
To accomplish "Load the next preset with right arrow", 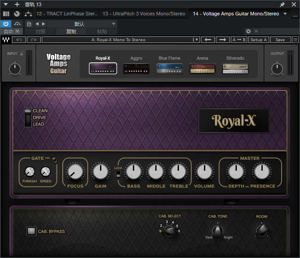I will [222, 40].
